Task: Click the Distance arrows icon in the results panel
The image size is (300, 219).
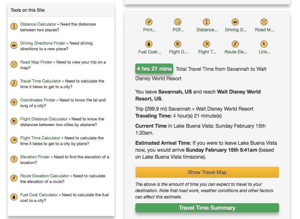Action: (x=206, y=22)
